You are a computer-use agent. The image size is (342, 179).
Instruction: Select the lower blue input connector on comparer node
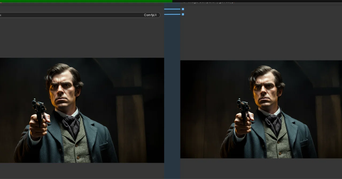pos(183,14)
